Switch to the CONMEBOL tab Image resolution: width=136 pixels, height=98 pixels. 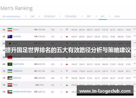(71, 17)
